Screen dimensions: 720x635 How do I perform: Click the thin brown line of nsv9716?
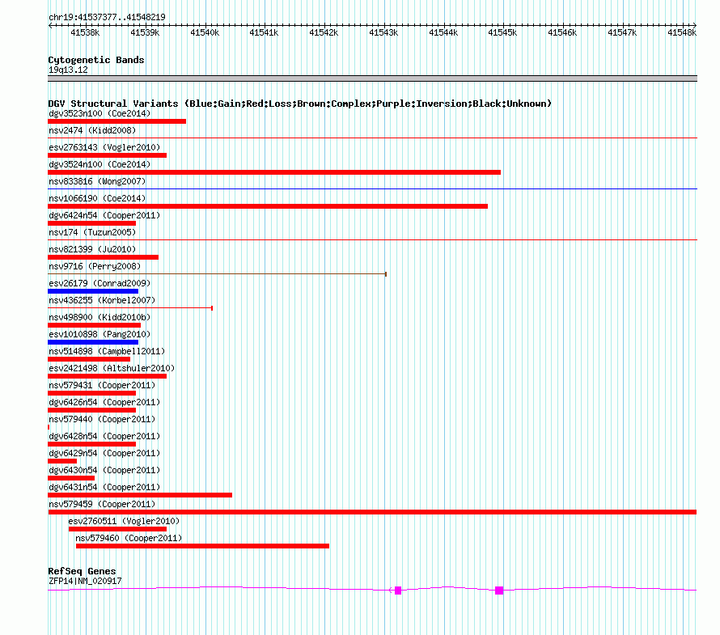(217, 274)
